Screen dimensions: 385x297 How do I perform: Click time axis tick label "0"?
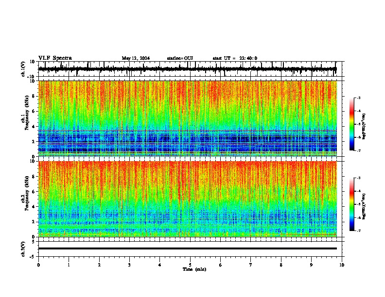(38, 265)
